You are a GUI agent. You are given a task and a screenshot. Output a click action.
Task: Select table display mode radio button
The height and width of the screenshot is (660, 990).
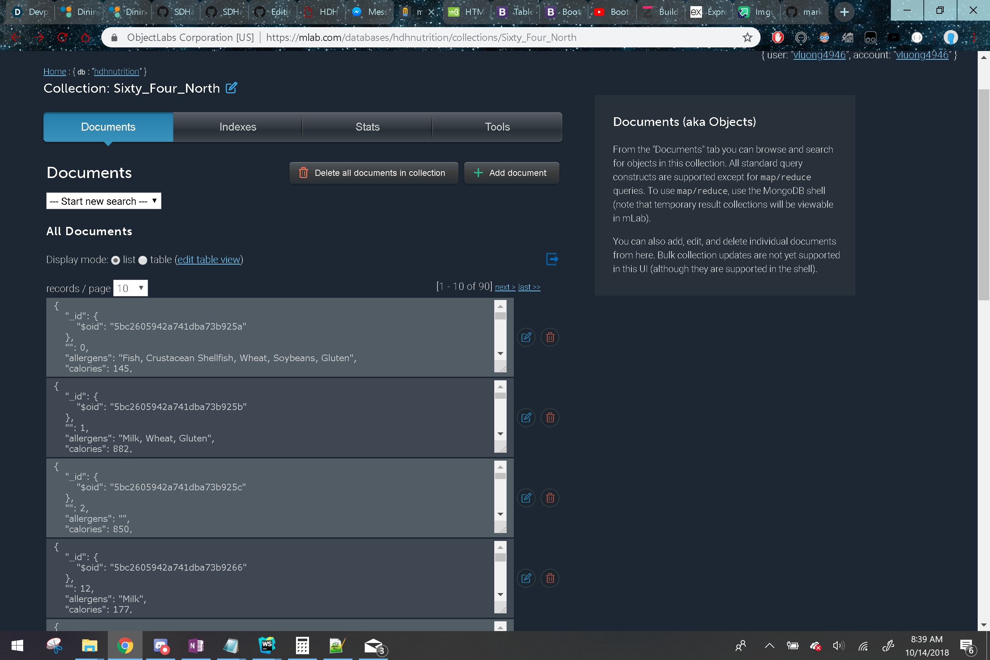tap(143, 260)
